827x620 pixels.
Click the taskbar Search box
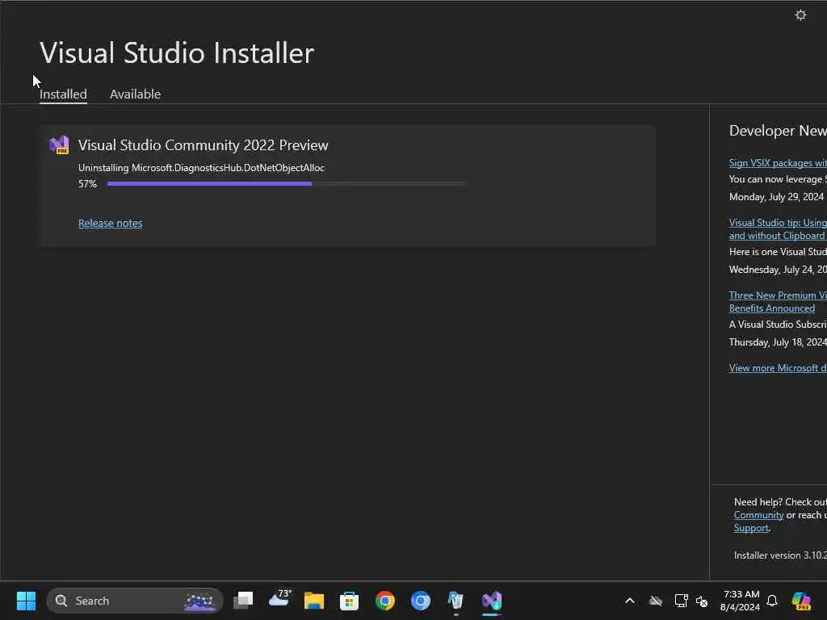(x=135, y=601)
